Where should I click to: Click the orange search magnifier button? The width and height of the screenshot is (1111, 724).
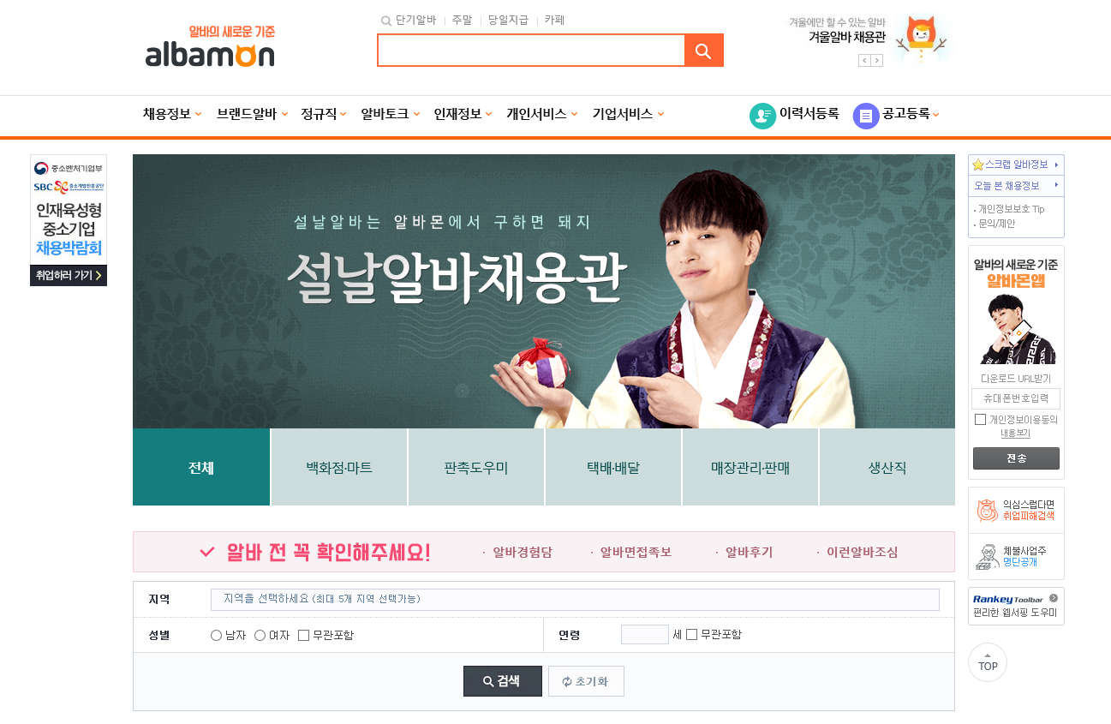(x=704, y=51)
